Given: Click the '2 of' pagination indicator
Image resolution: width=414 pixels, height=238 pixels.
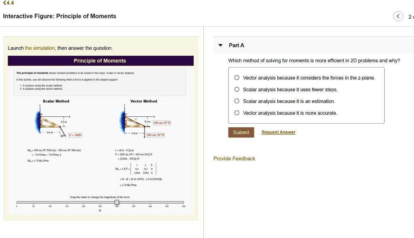Looking at the screenshot, I should point(411,16).
